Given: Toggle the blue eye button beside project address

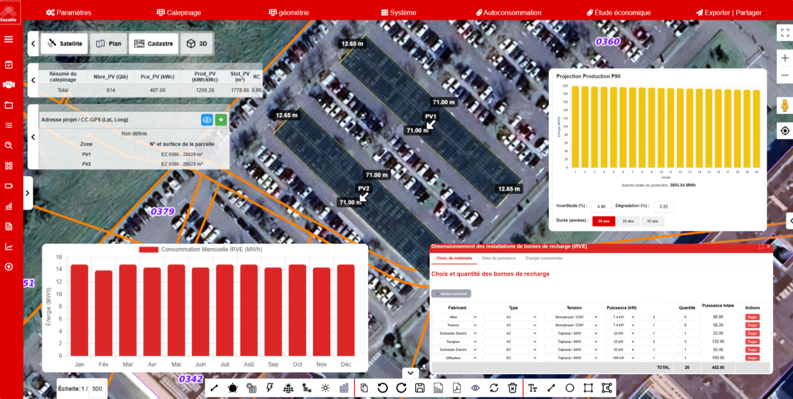Looking at the screenshot, I should tap(207, 120).
